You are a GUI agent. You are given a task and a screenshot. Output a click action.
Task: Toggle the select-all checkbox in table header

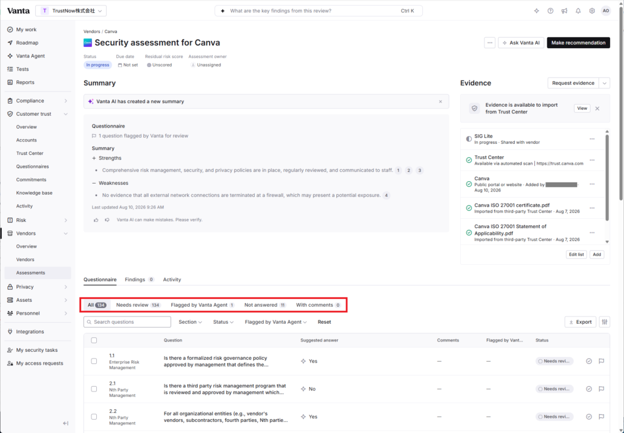[94, 340]
